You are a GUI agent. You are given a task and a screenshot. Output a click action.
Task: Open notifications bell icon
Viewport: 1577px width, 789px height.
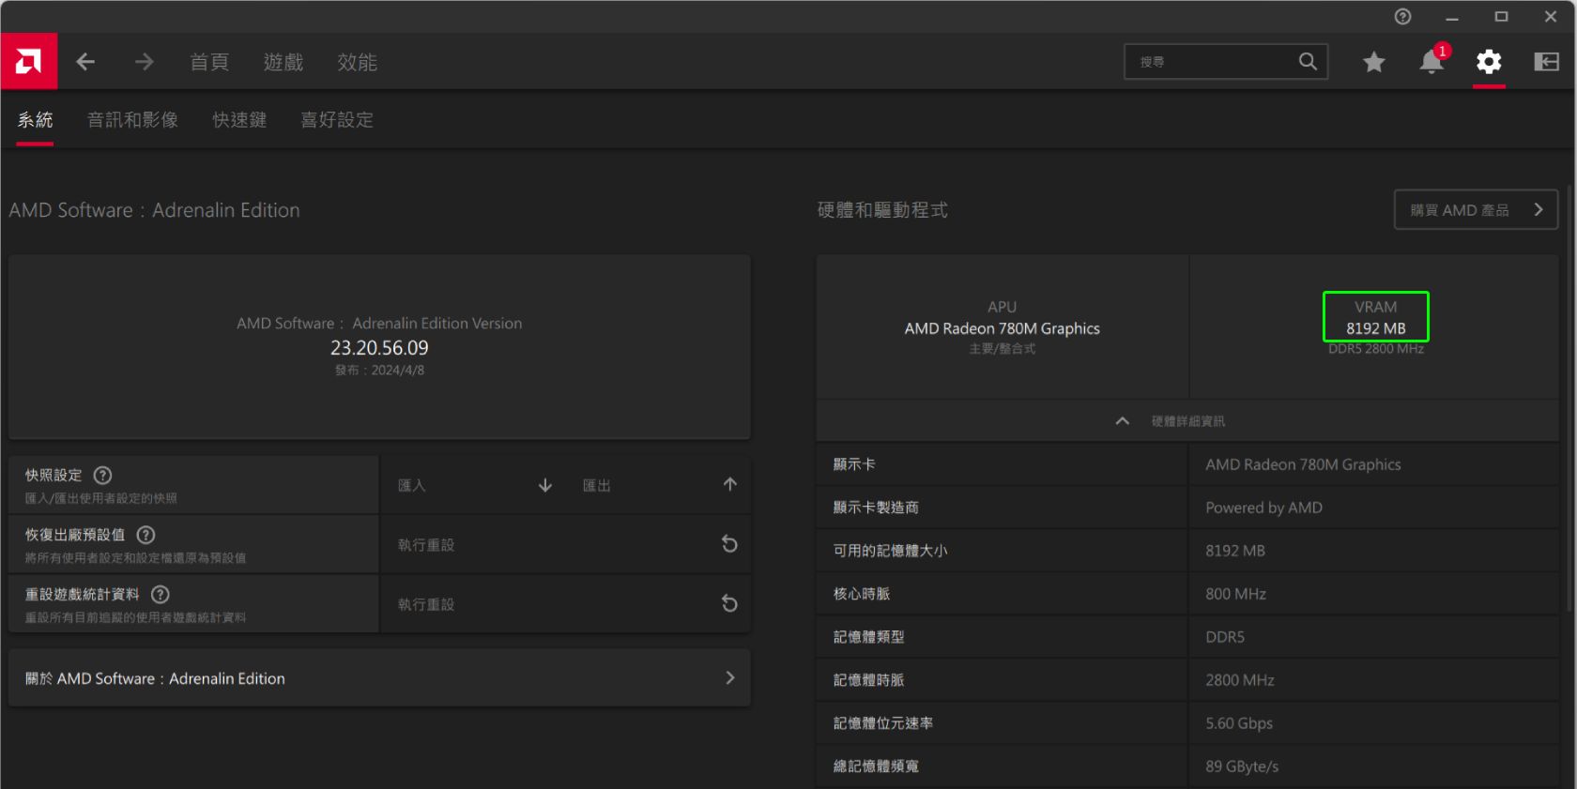tap(1432, 62)
